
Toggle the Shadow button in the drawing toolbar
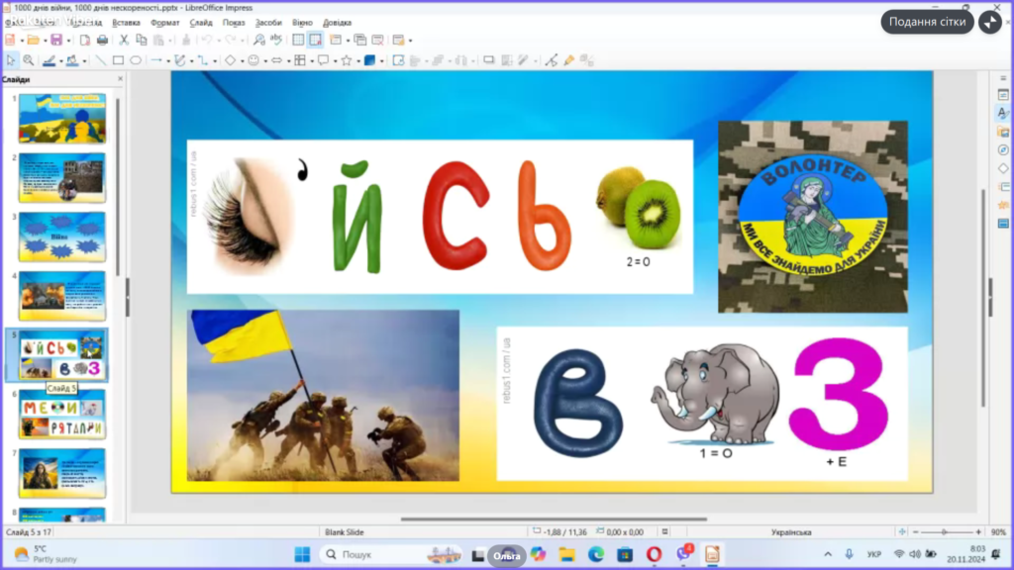pos(487,60)
